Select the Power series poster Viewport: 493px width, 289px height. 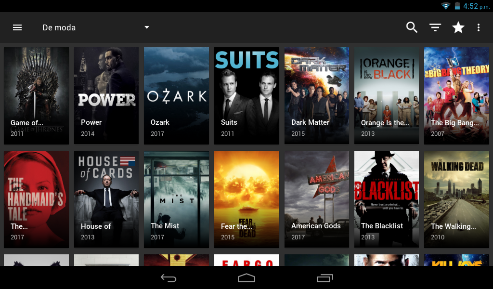click(106, 95)
